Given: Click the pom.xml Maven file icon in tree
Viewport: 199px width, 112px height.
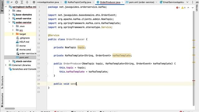Looking at the screenshot, I should point(17,57).
